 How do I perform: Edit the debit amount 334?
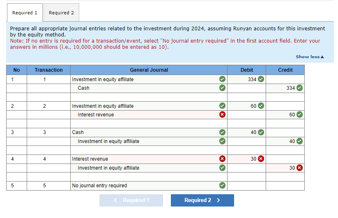tap(246, 79)
